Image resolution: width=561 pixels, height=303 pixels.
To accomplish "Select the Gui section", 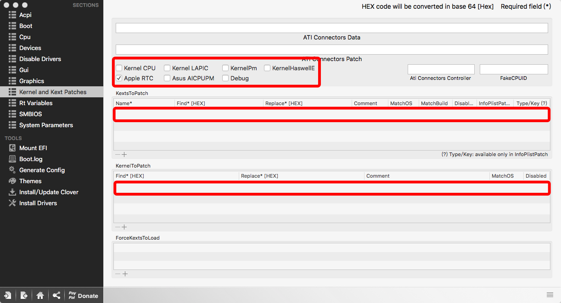I will (x=24, y=70).
